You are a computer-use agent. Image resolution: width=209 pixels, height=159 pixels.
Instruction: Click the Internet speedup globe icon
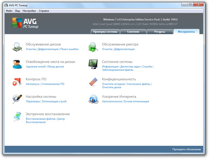(93, 99)
